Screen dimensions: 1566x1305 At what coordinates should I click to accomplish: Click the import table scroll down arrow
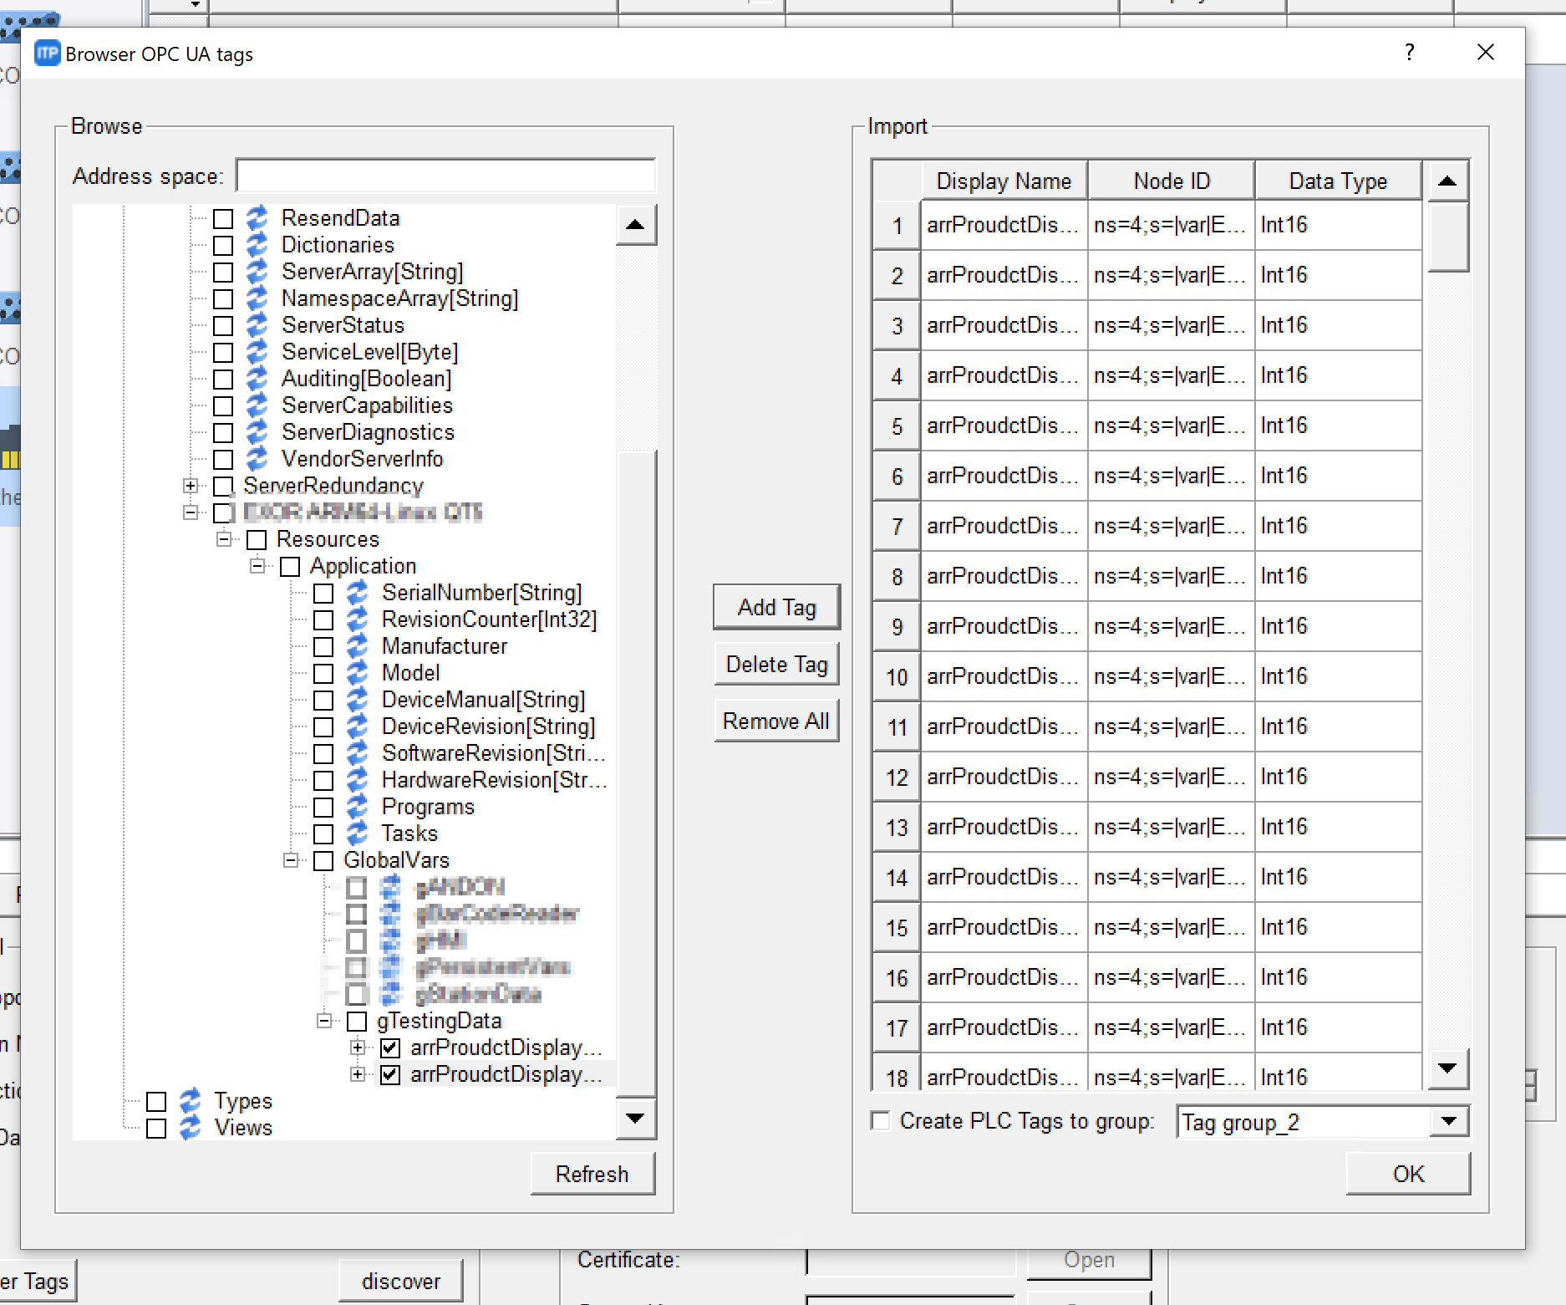1448,1068
